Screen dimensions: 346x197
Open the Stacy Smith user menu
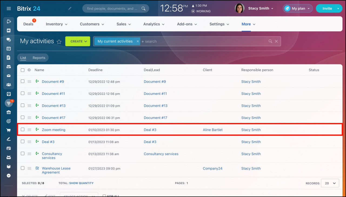(x=261, y=8)
